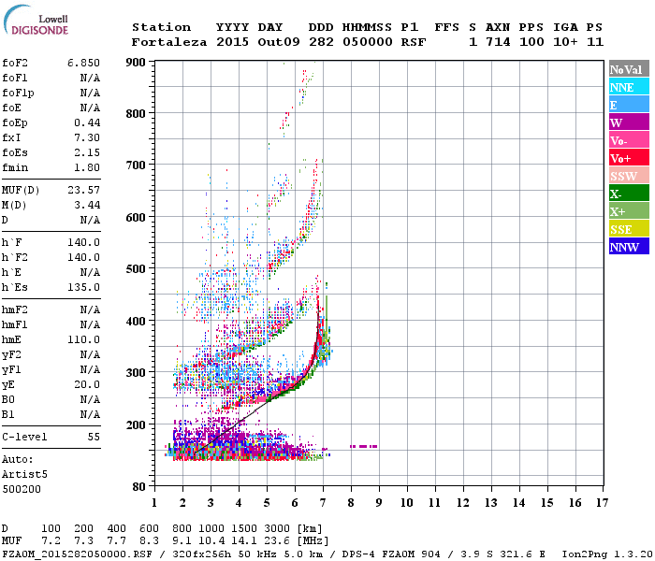
Task: Click the foF2 value 6.850
Action: point(83,63)
